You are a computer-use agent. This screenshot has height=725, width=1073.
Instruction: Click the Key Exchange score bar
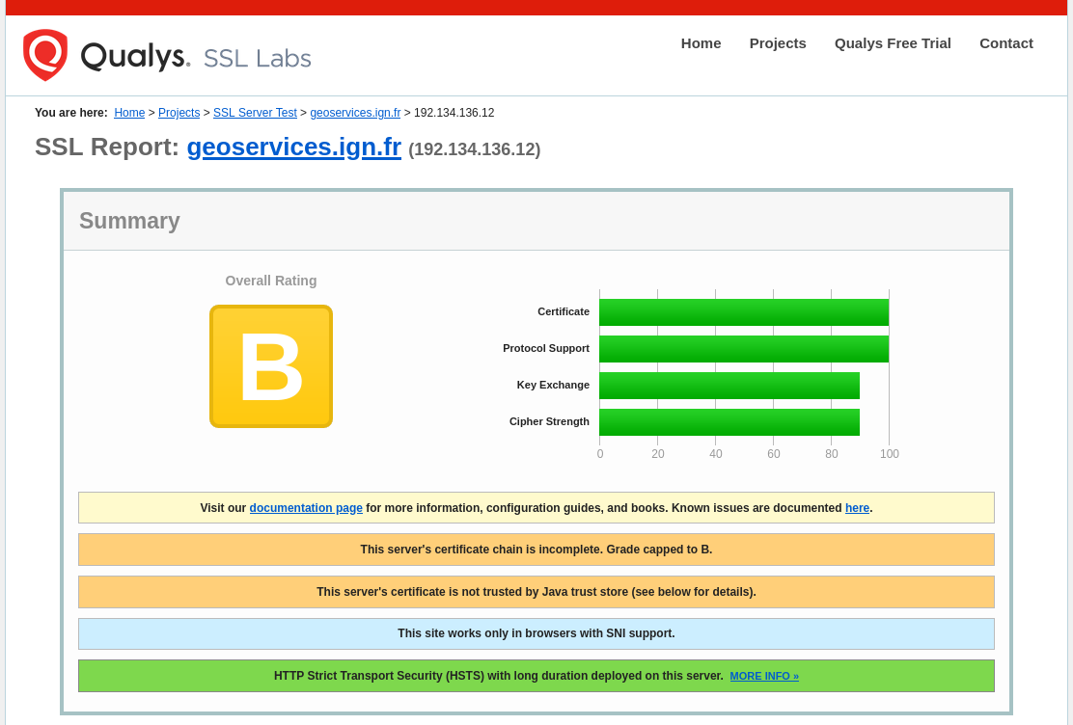tap(729, 386)
